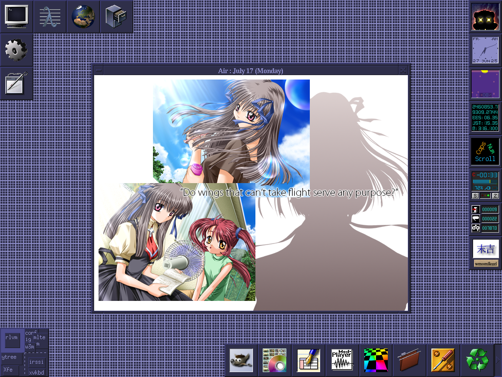
Task: Close the Air window
Action: pos(403,71)
